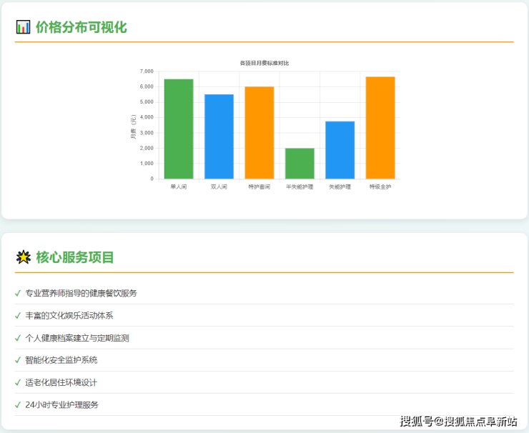Select the blue 双人间 bar
Viewport: 529px width, 433px height.
(219, 136)
